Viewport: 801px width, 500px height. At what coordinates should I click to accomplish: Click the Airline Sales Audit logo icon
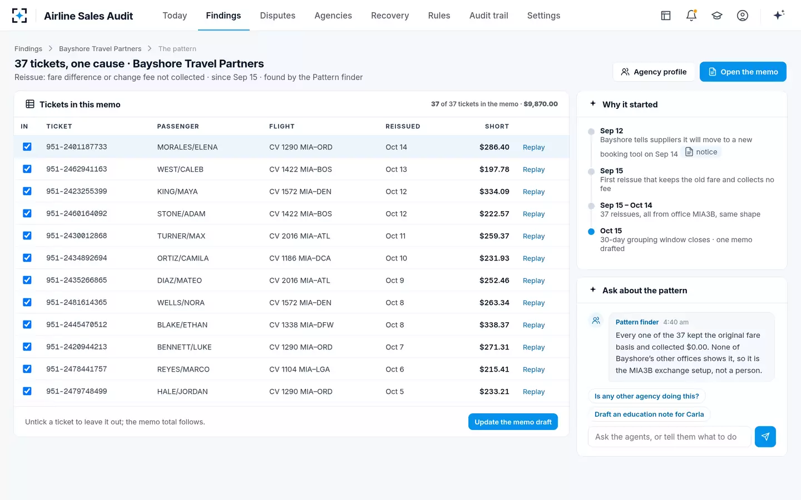(x=19, y=16)
